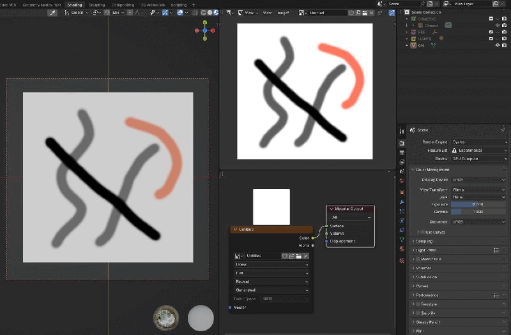The image size is (511, 335).
Task: Click open image folder icon in image editor header
Action: [x=365, y=13]
